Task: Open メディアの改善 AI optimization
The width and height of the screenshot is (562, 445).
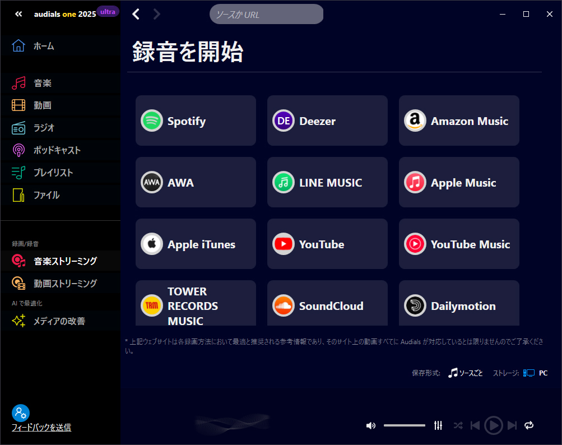Action: click(60, 321)
